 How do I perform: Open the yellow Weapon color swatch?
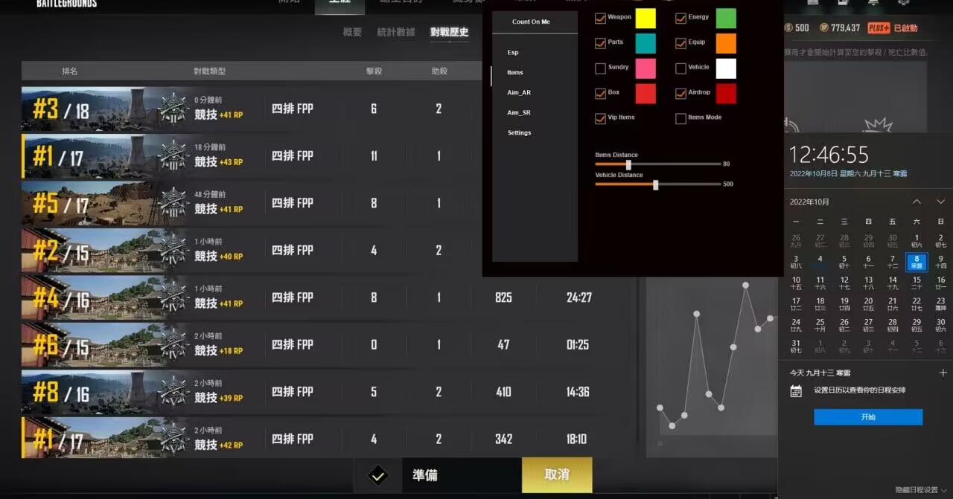coord(646,19)
